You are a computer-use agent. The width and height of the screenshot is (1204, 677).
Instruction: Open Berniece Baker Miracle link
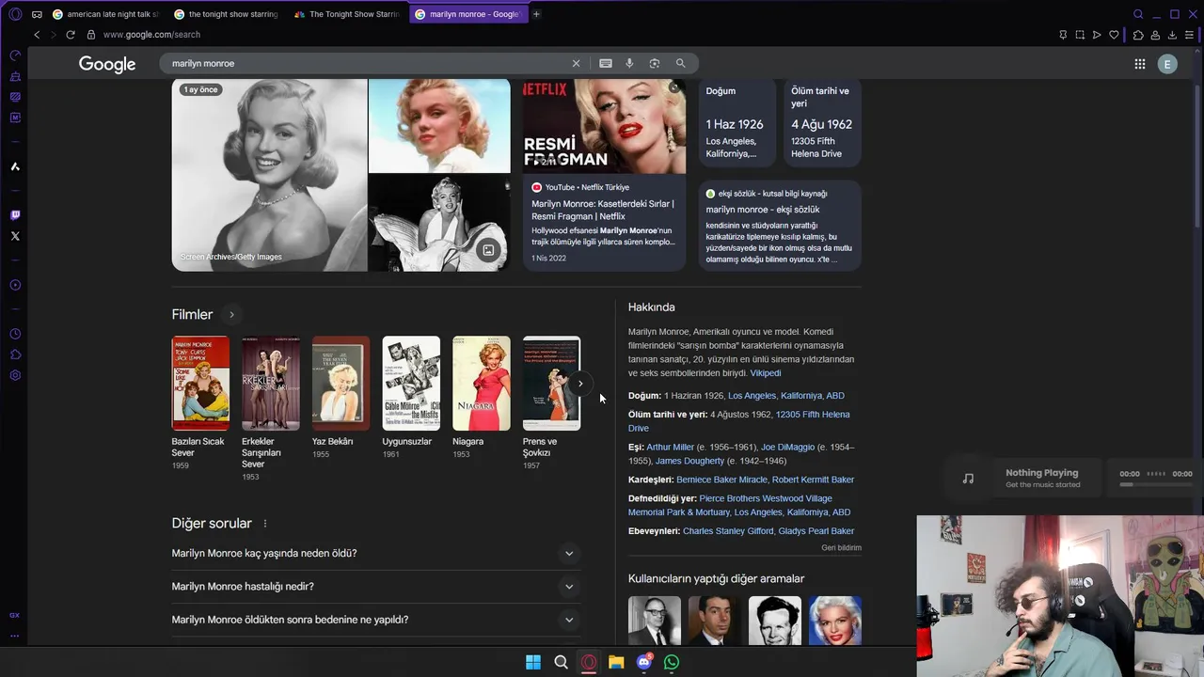[721, 480]
